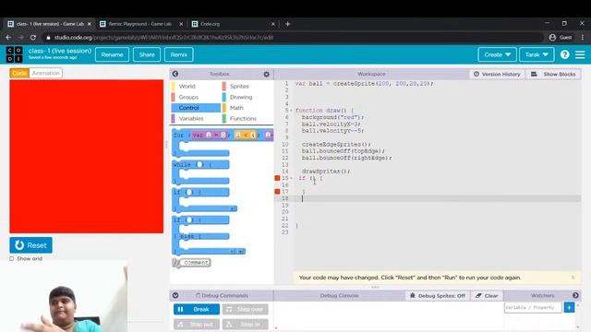Open toolbox settings gear icon
Viewport: 591px width, 332px height.
(267, 74)
